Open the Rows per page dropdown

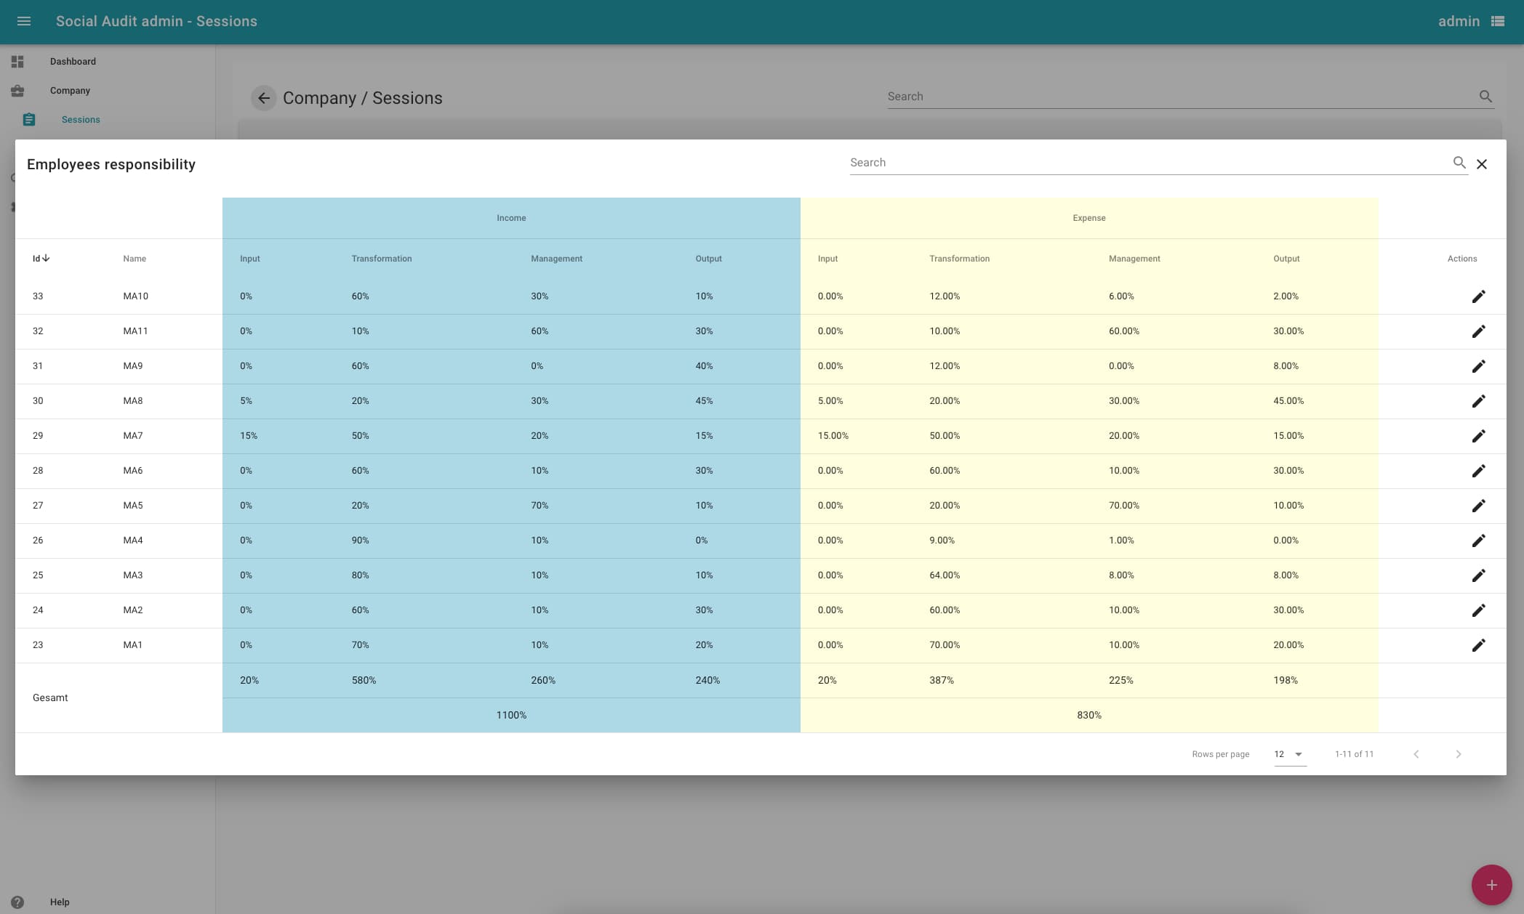point(1289,754)
